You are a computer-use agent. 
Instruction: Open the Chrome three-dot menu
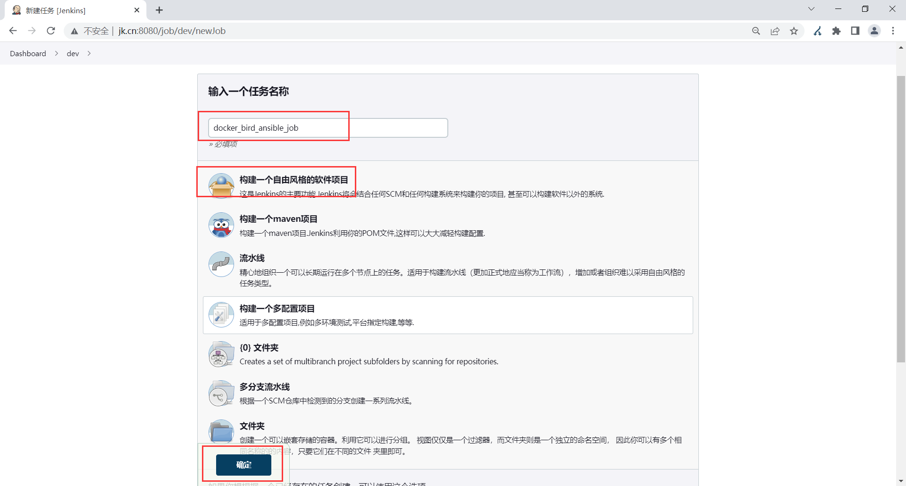tap(893, 31)
